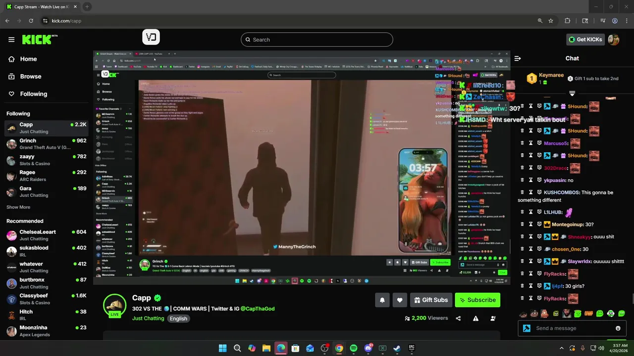The width and height of the screenshot is (634, 356).
Task: Click the VJ logo badge beside the search bar
Action: click(151, 37)
